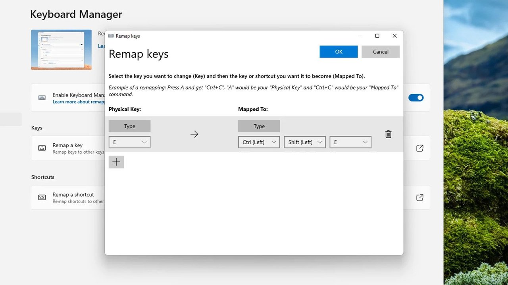The width and height of the screenshot is (508, 285).
Task: Open Ctrl (Left) mapped key dropdown
Action: pyautogui.click(x=259, y=142)
